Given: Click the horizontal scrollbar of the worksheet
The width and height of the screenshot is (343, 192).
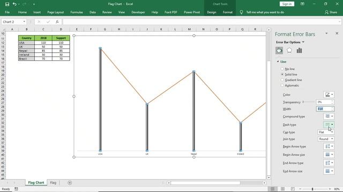Looking at the screenshot, I should [x=205, y=182].
